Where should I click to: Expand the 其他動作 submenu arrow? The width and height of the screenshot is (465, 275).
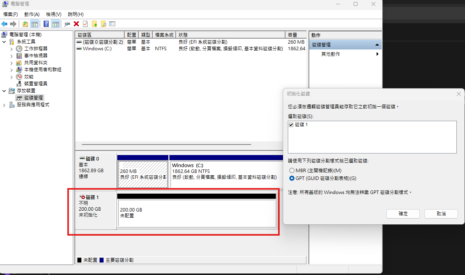tap(377, 54)
